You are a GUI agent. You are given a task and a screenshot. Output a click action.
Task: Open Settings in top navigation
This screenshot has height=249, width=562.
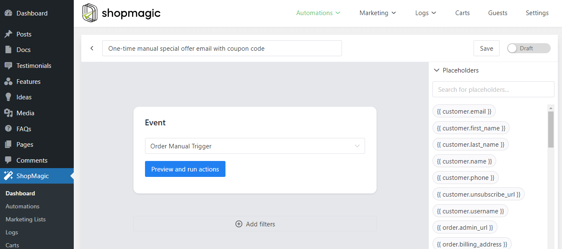tap(537, 13)
